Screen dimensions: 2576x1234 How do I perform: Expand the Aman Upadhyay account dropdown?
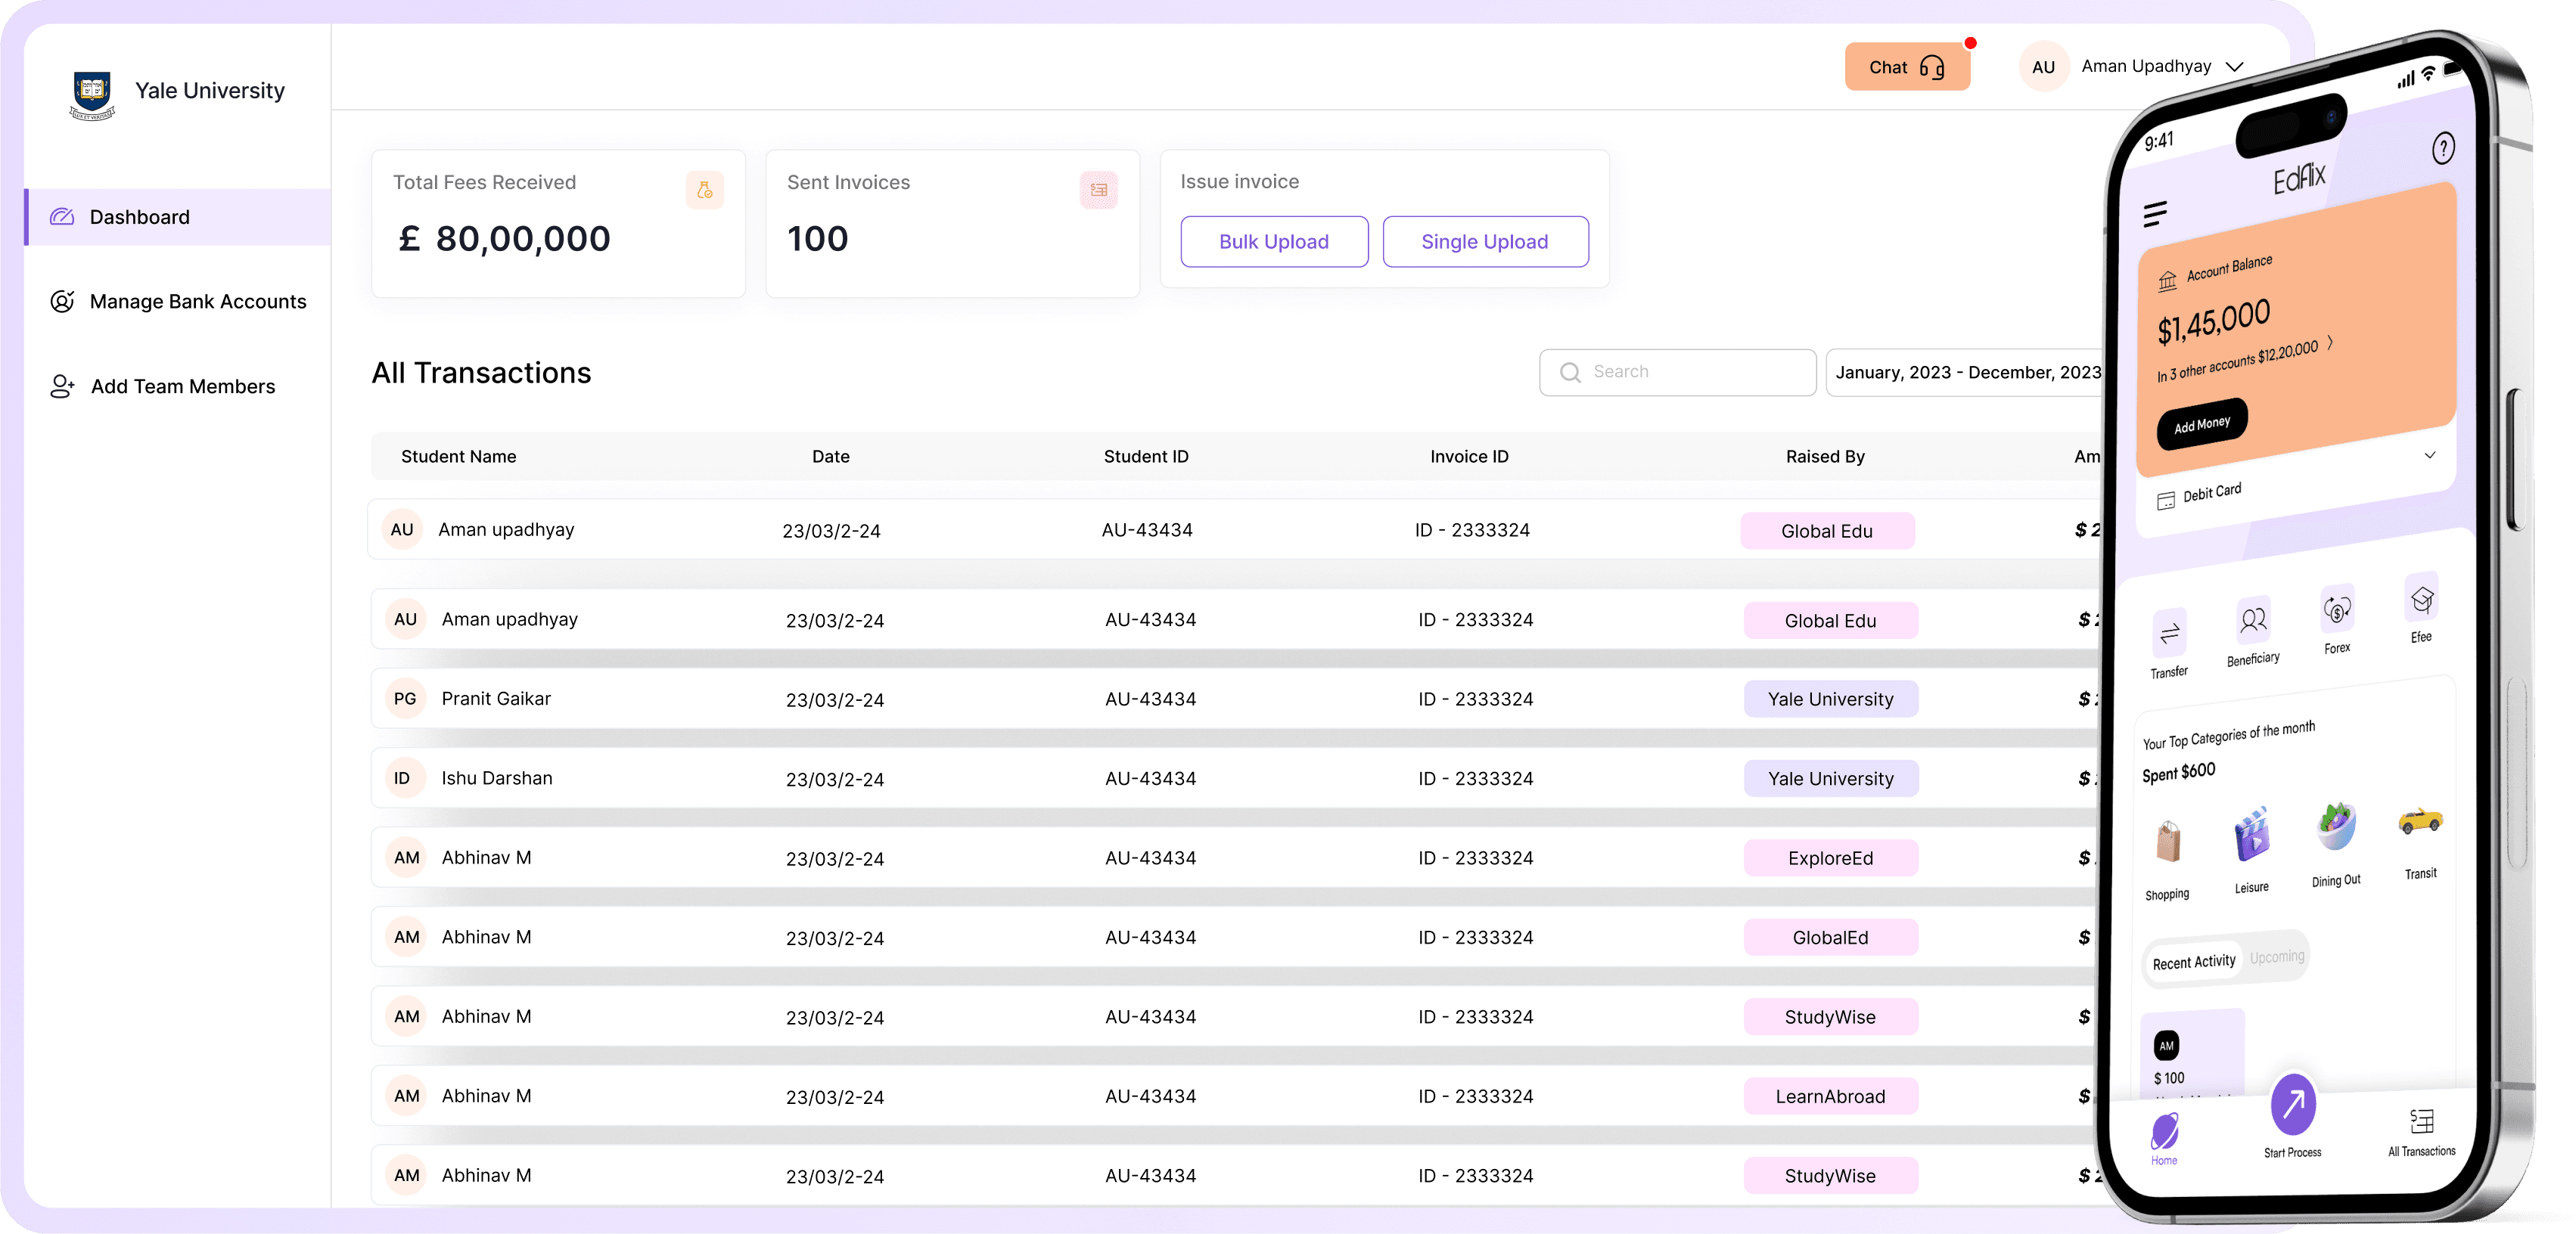[2235, 67]
